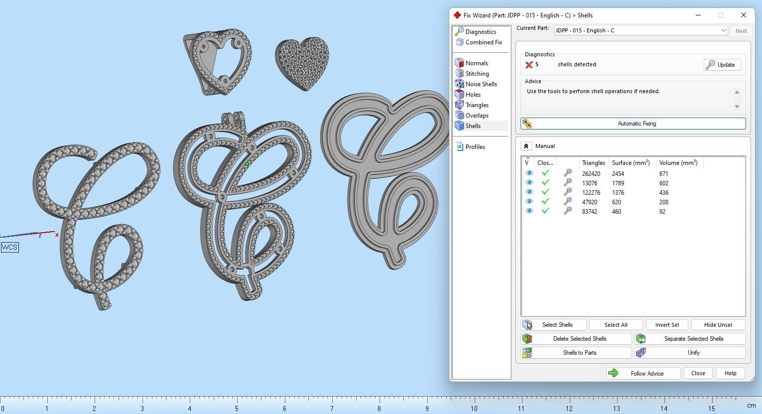Select the Shells step in sidebar
762x414 pixels.
473,126
